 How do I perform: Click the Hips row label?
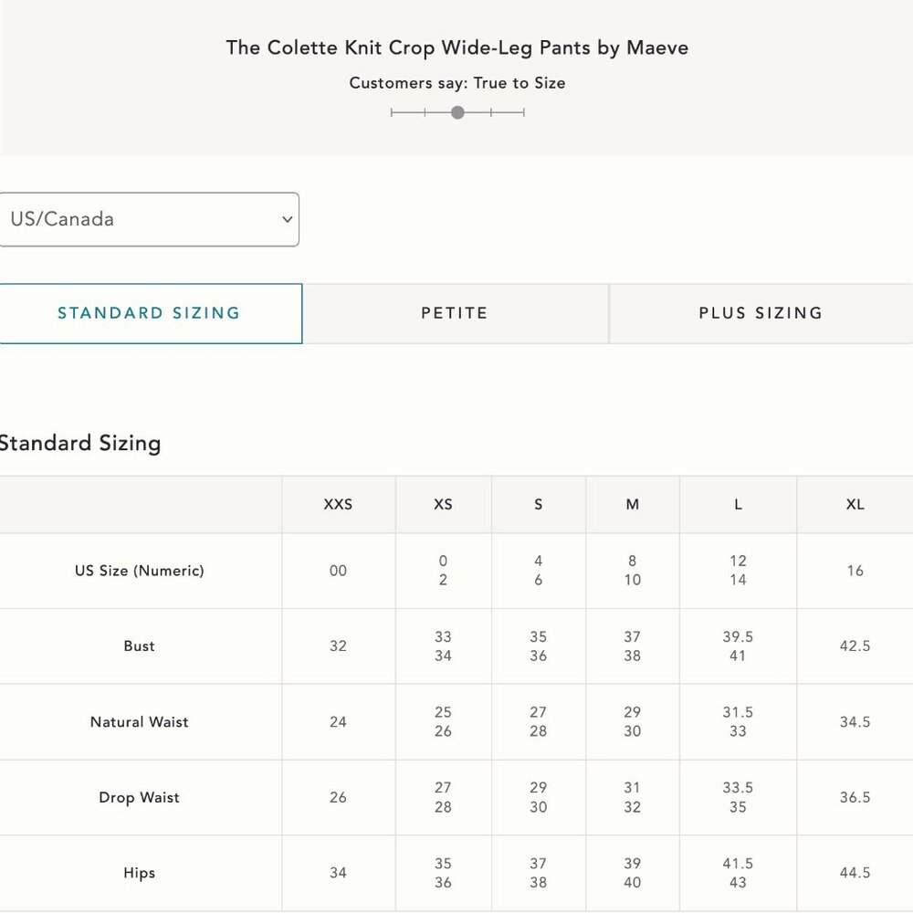140,873
